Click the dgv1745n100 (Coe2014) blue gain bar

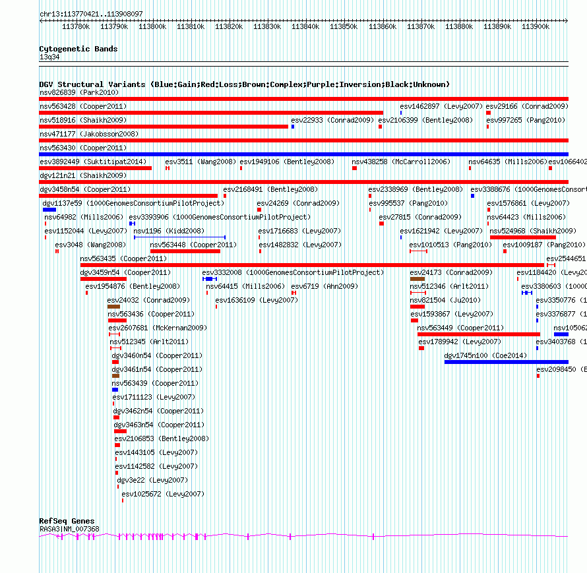tap(506, 362)
